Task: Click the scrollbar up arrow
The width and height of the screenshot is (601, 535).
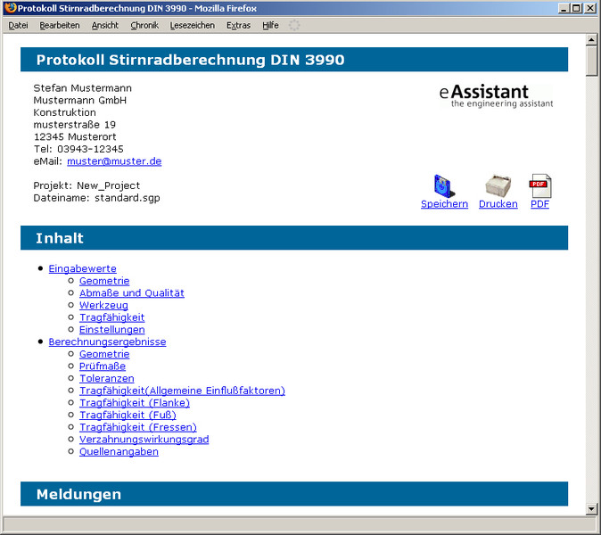Action: [592, 41]
